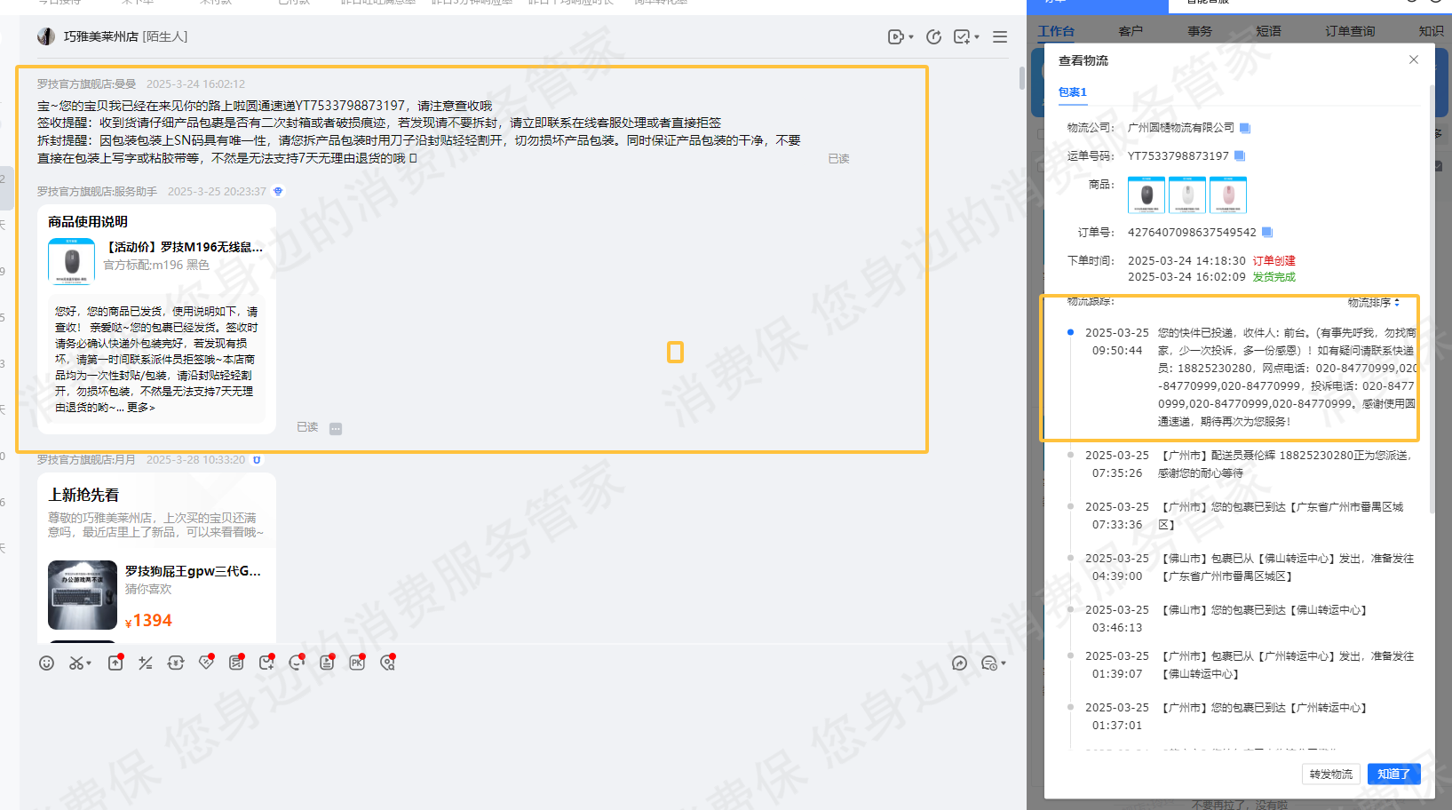This screenshot has width=1452, height=810.
Task: Click the price ¥1394 on product card
Action: coord(149,621)
